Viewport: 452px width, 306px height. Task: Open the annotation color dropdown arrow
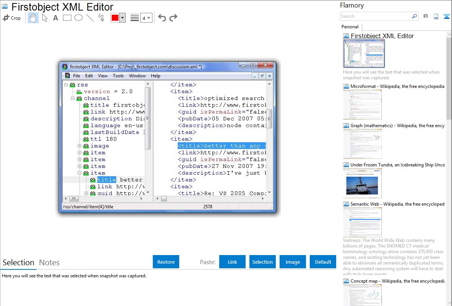[x=123, y=18]
